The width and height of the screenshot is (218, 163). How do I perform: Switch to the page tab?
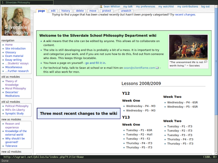41,11
